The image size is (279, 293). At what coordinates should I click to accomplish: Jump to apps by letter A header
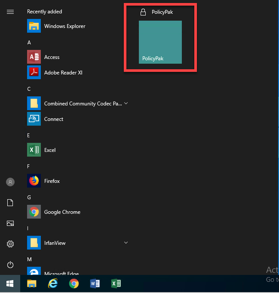point(29,43)
